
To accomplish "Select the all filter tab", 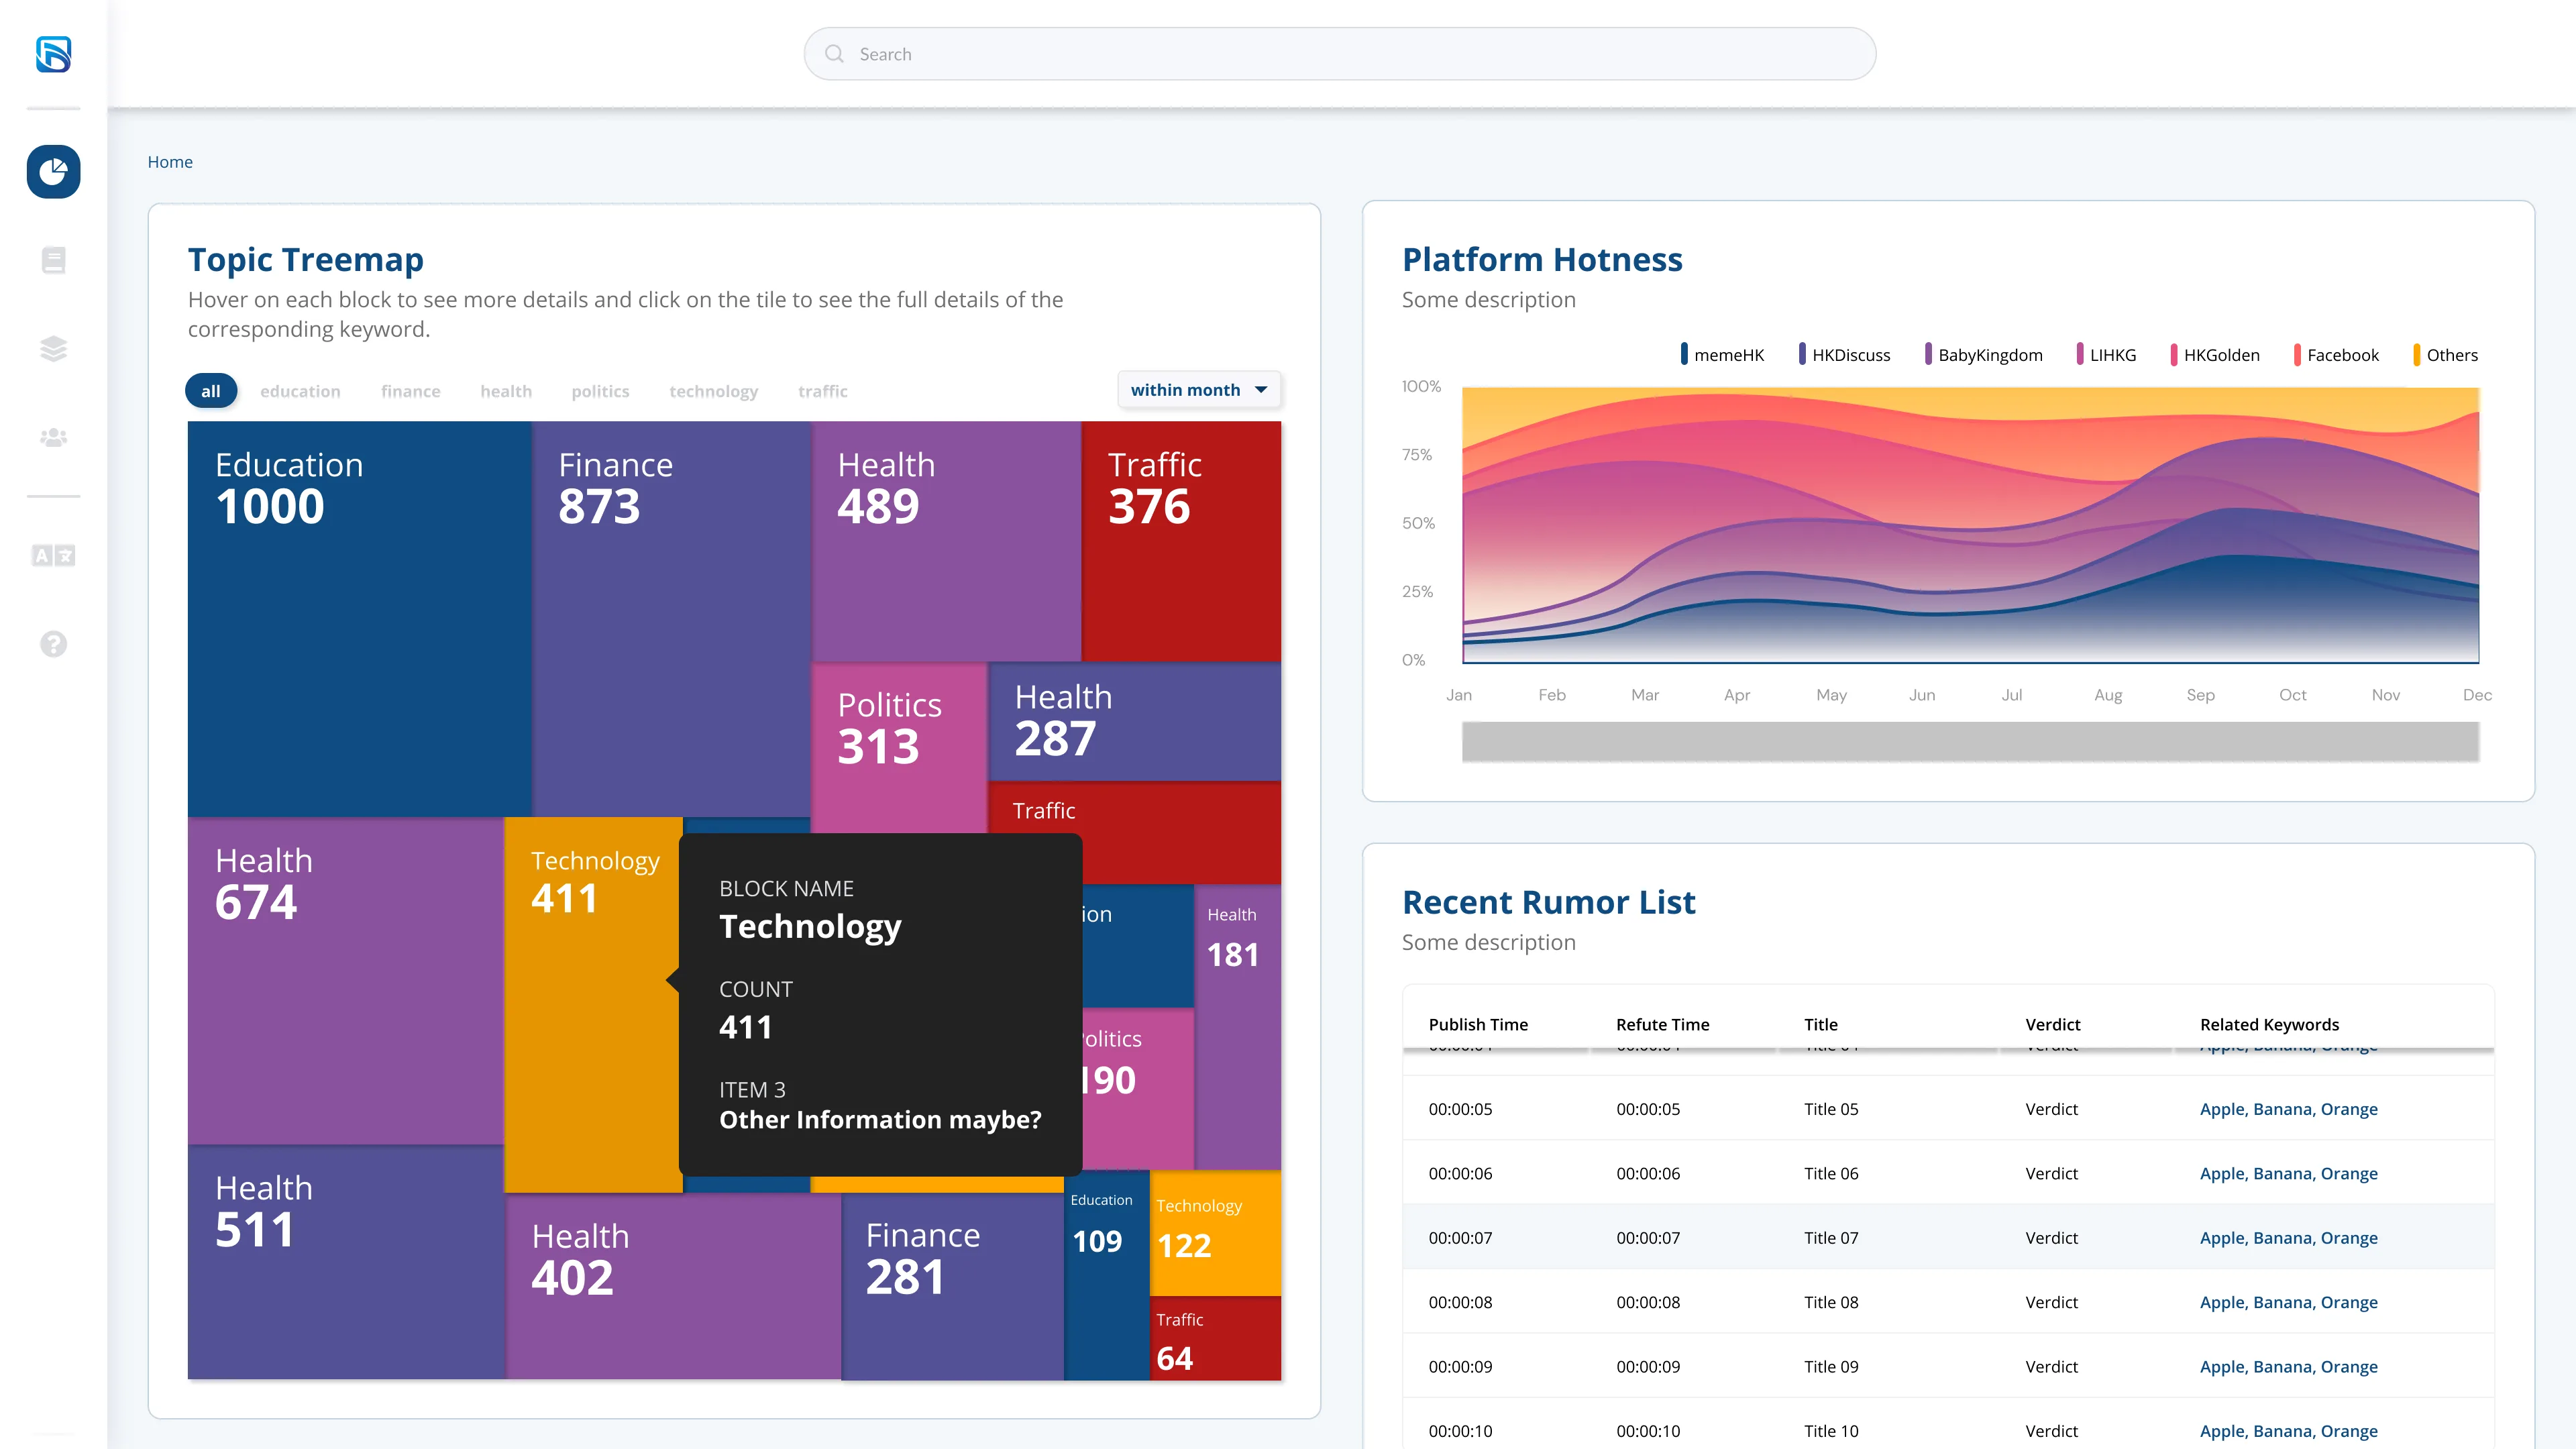I will (x=211, y=391).
